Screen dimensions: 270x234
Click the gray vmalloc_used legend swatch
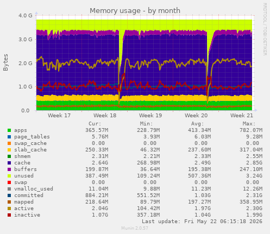pos(9,189)
